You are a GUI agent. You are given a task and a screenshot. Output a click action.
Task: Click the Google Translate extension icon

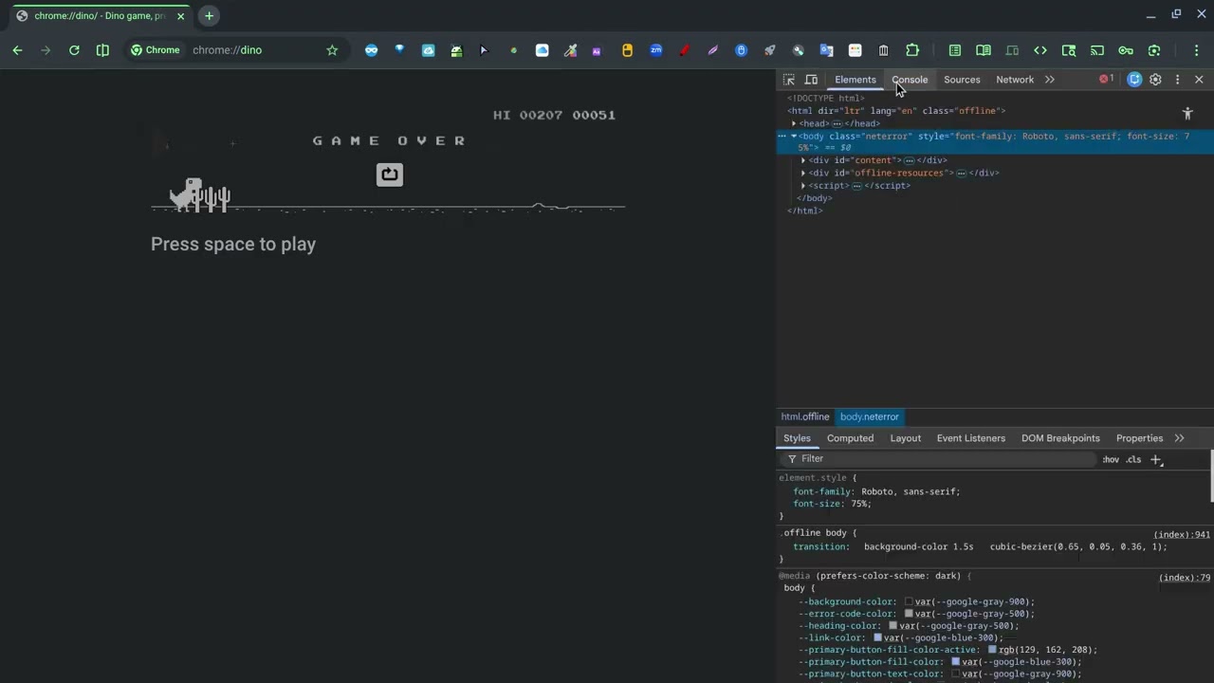(x=826, y=50)
